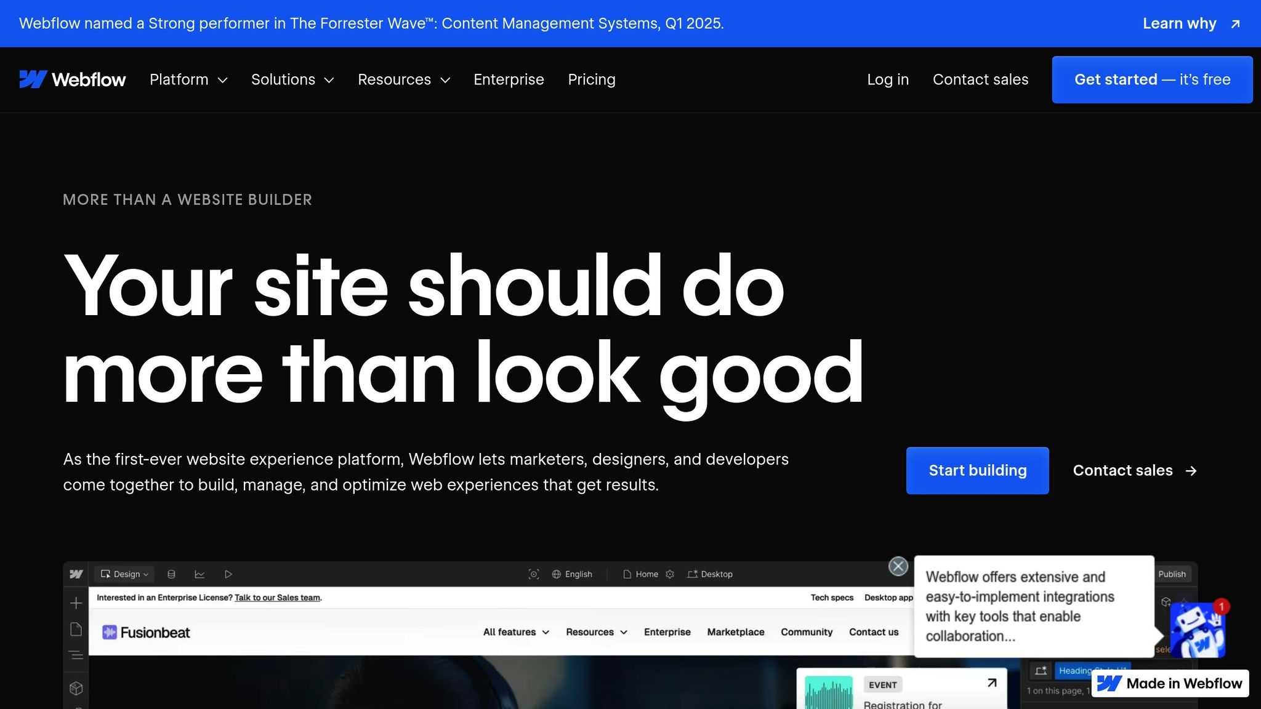This screenshot has width=1261, height=709.
Task: Click Contact sales in the top navbar
Action: pyautogui.click(x=980, y=79)
